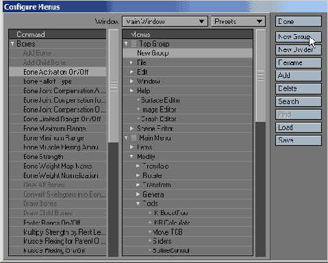Click the Rename button
Viewport: 328px width, 263px height.
[299, 63]
